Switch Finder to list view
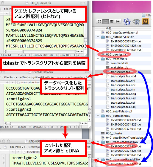153x167 pixels. click(x=106, y=22)
